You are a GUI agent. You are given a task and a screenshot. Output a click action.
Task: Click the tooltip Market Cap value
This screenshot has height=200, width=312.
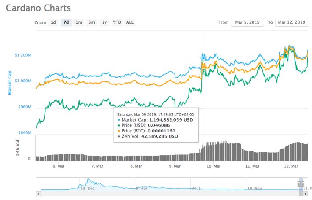click(171, 120)
